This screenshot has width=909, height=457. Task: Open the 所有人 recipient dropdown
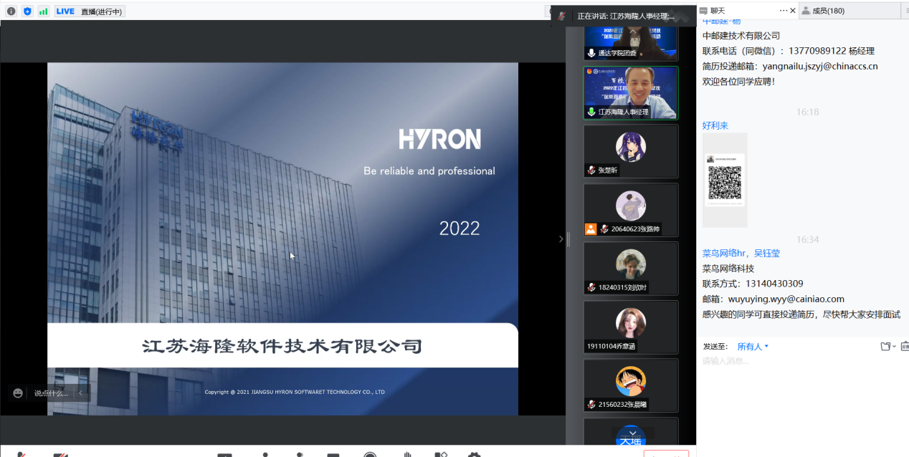pyautogui.click(x=753, y=347)
